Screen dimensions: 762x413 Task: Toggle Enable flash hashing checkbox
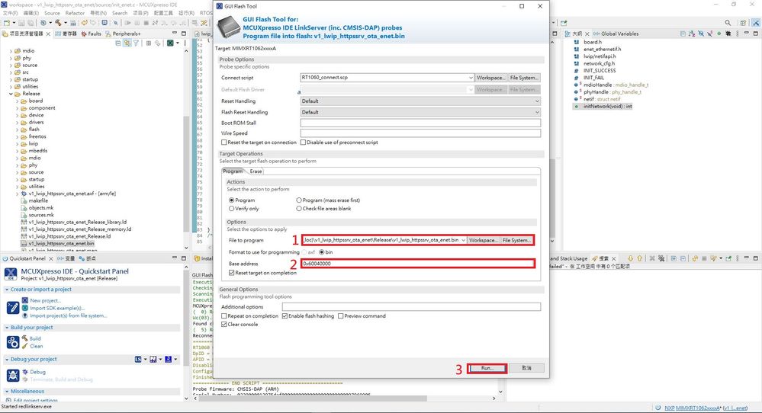click(x=285, y=316)
